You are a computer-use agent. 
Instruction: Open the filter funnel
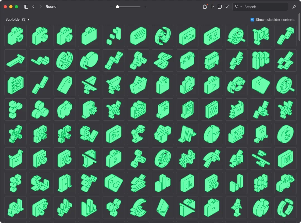click(227, 7)
